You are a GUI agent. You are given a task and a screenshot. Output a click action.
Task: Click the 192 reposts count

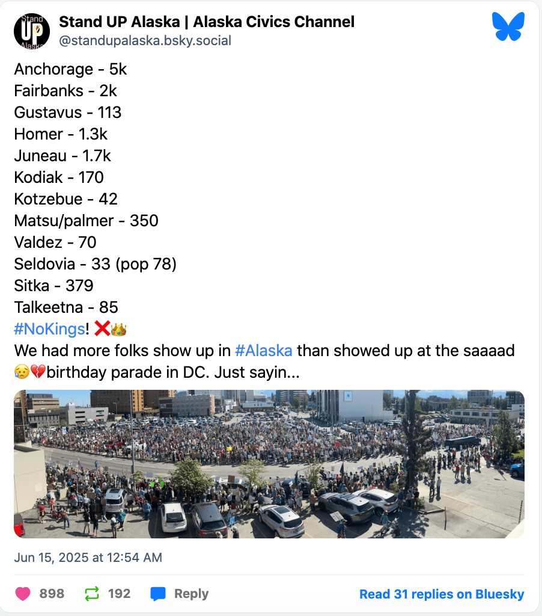119,594
